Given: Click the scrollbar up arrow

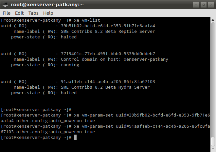Looking at the screenshot, I should [x=213, y=20].
